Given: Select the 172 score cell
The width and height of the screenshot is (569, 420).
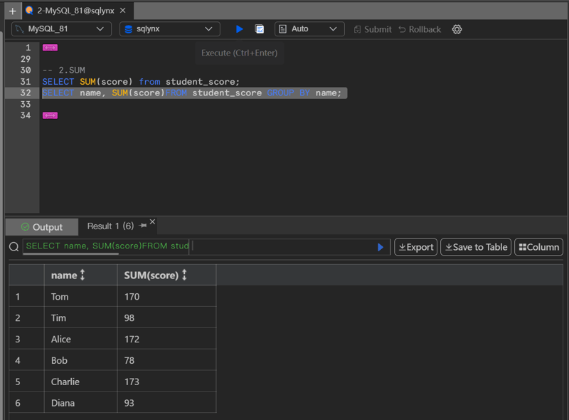Looking at the screenshot, I should [x=166, y=339].
